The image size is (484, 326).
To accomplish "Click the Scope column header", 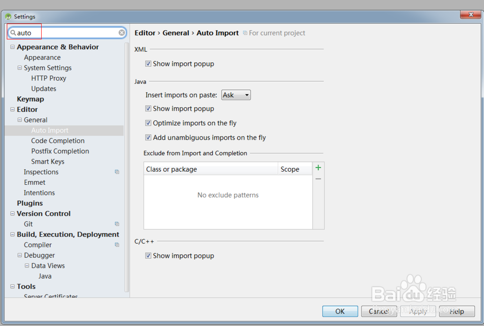I will tap(295, 169).
